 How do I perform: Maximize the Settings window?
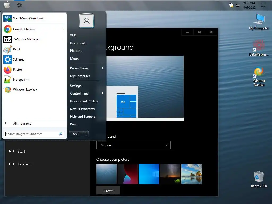click(x=199, y=32)
